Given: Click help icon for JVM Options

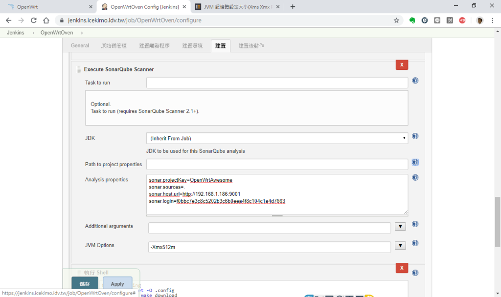Looking at the screenshot, I should pos(415,243).
